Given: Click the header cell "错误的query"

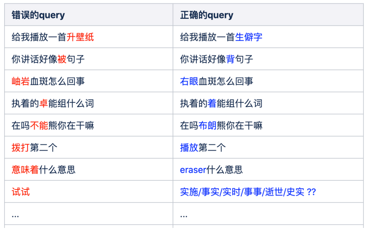Looking at the screenshot, I should [89, 15].
